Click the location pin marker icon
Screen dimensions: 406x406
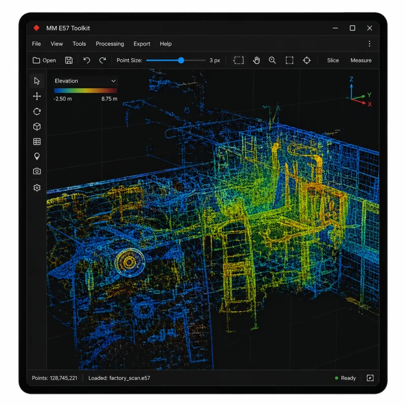pyautogui.click(x=37, y=156)
